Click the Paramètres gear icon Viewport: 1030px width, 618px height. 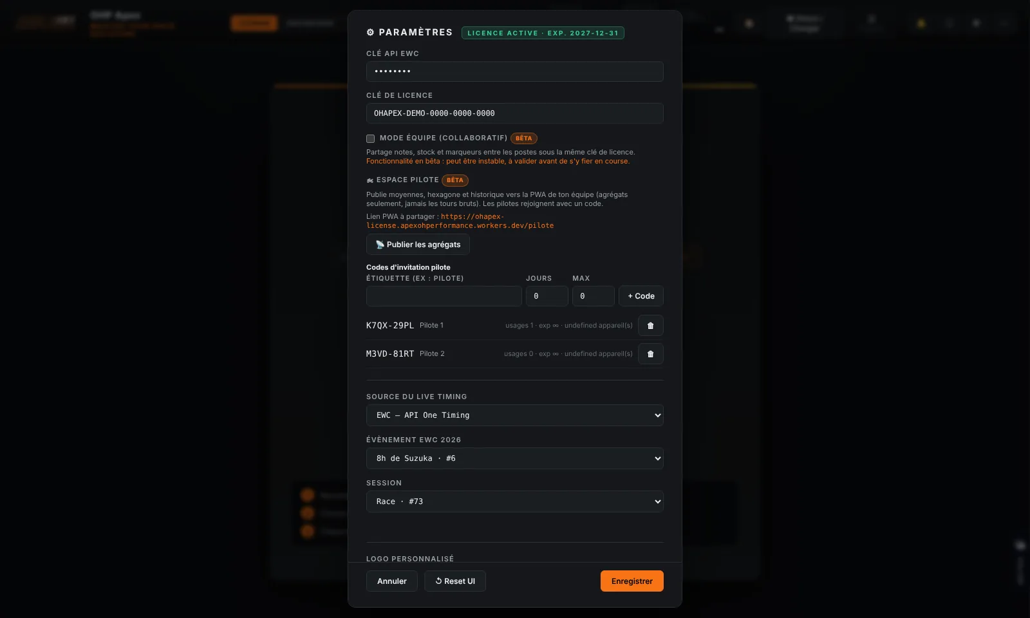(370, 32)
